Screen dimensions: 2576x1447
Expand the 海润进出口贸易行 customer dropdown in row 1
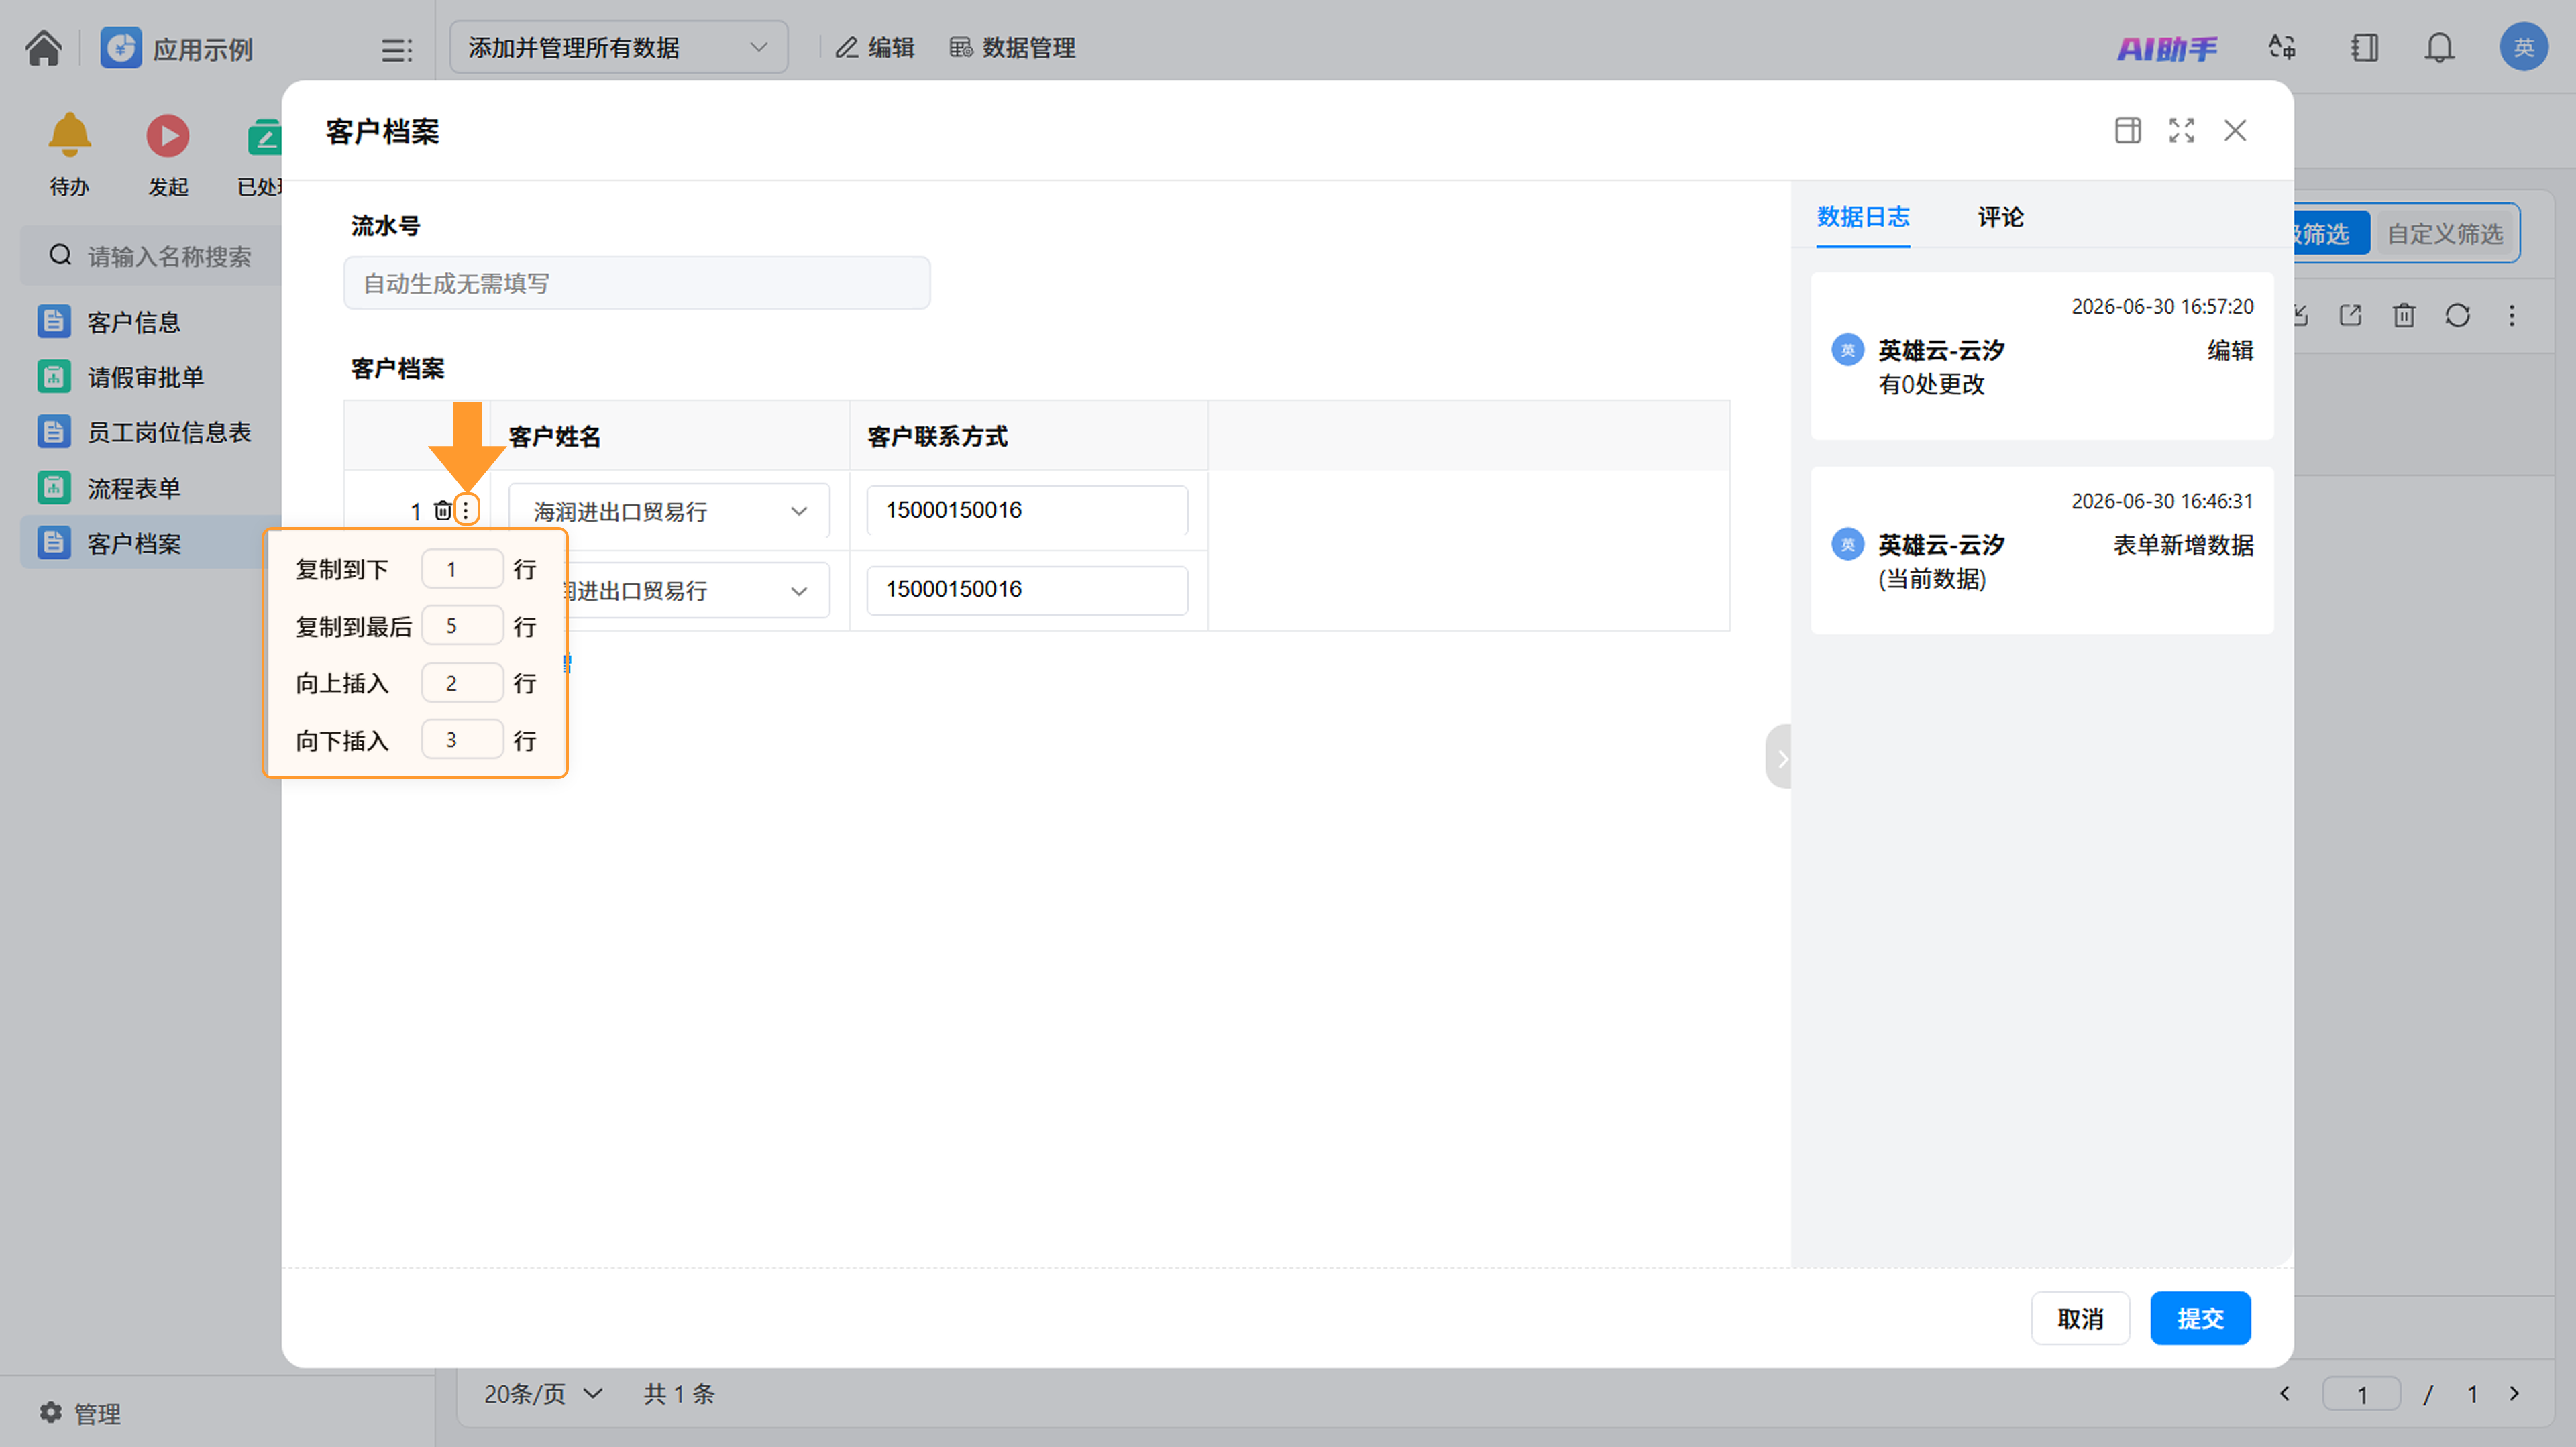pos(668,512)
